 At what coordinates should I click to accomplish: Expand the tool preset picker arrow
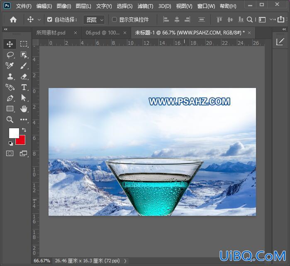pyautogui.click(x=39, y=20)
